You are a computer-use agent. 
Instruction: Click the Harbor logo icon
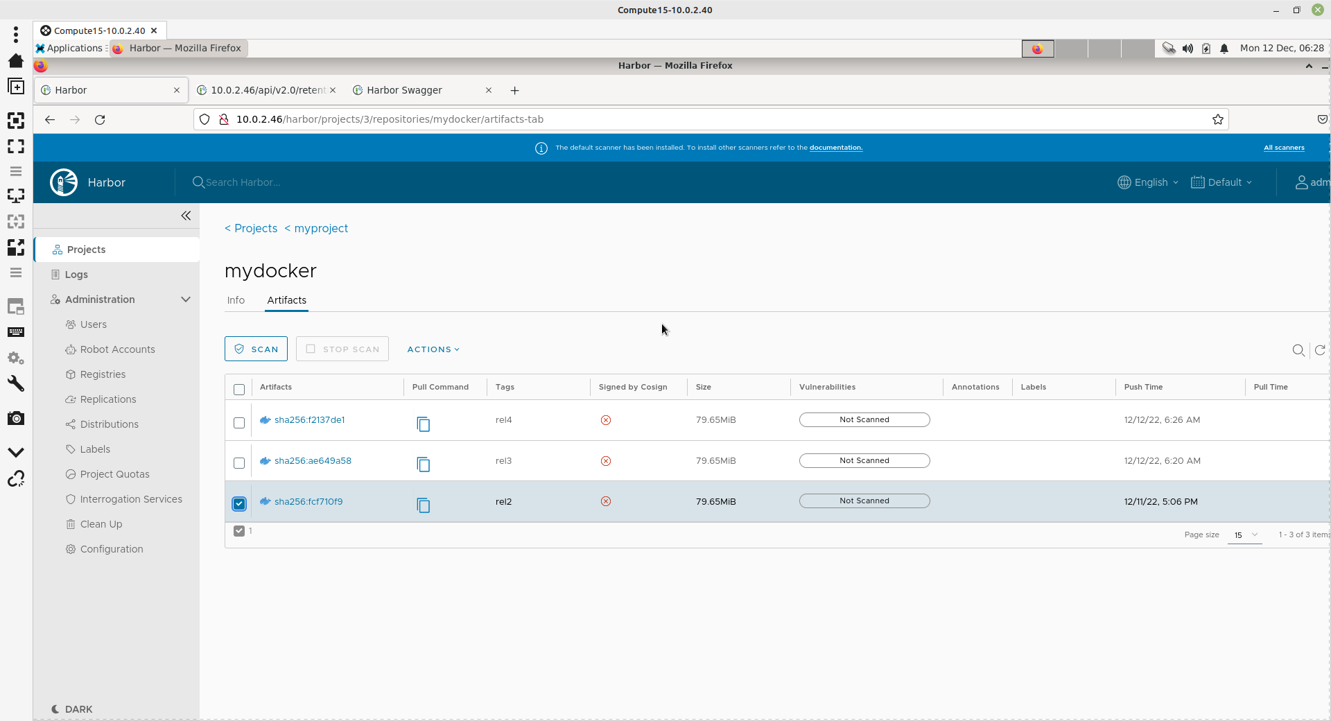[64, 182]
